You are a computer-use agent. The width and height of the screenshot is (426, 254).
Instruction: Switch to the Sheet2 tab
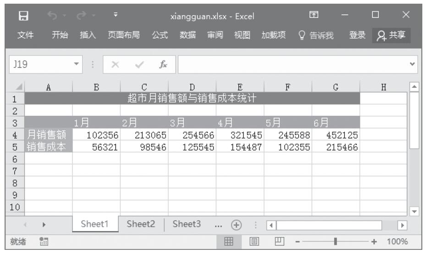click(141, 225)
